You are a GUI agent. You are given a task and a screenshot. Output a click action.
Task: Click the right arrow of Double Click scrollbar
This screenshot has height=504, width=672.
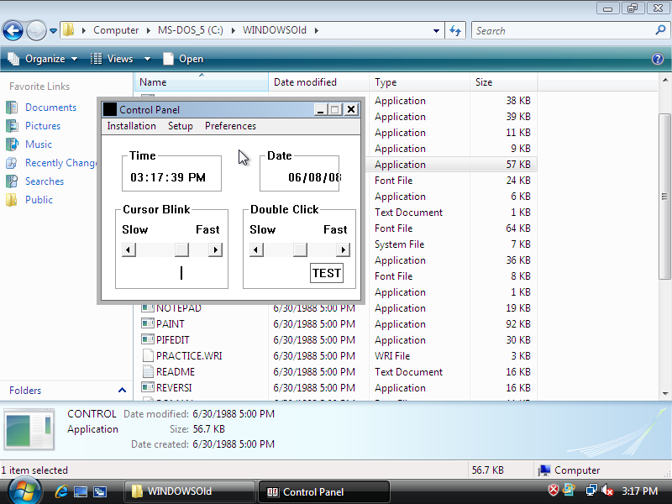[343, 249]
